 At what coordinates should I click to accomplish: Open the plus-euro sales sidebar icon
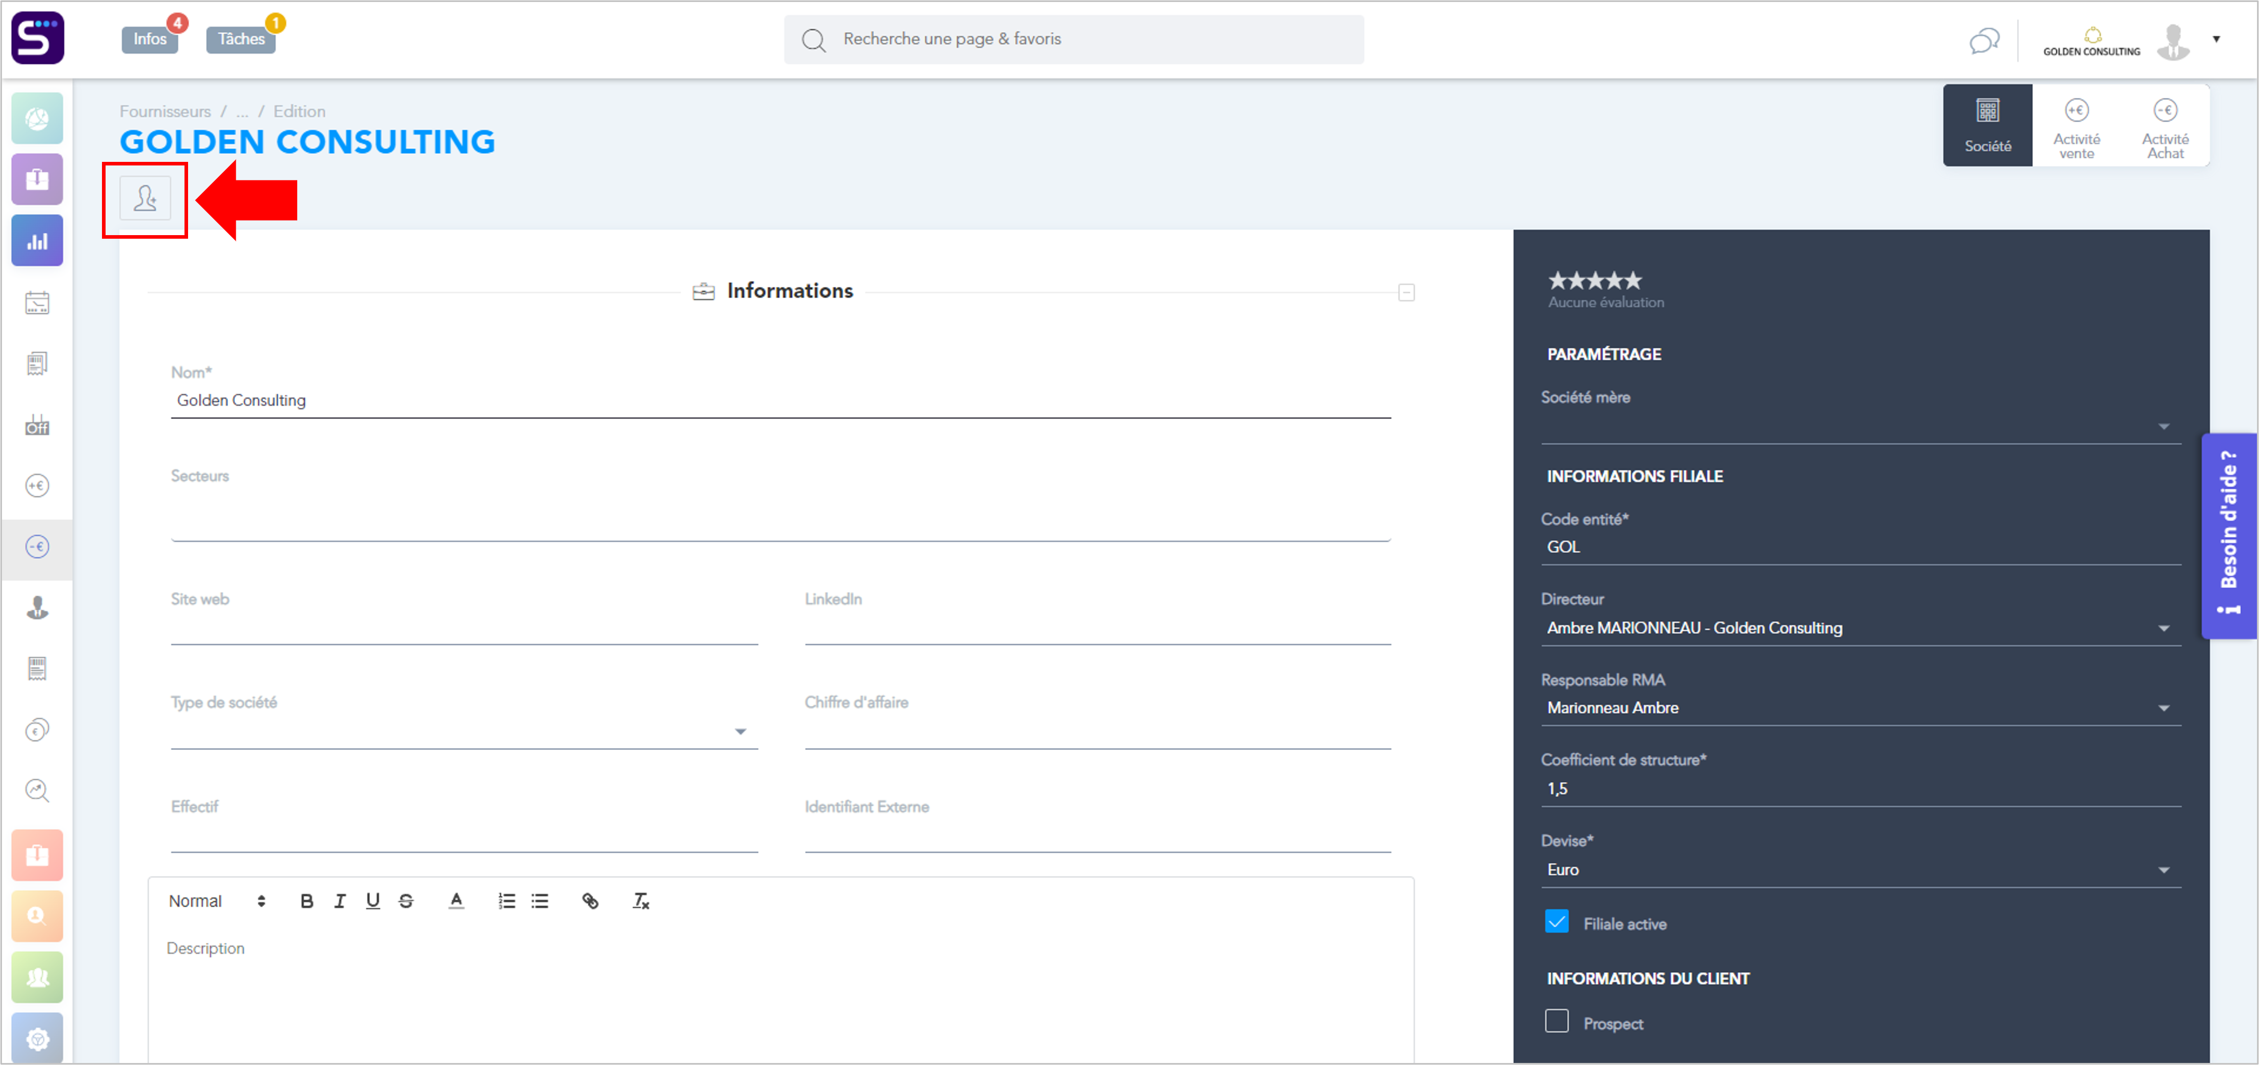(x=37, y=486)
